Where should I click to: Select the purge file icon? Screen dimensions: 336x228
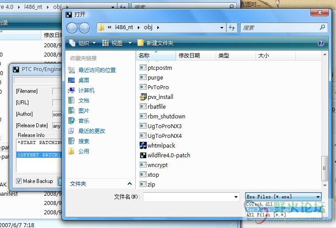[x=143, y=77]
